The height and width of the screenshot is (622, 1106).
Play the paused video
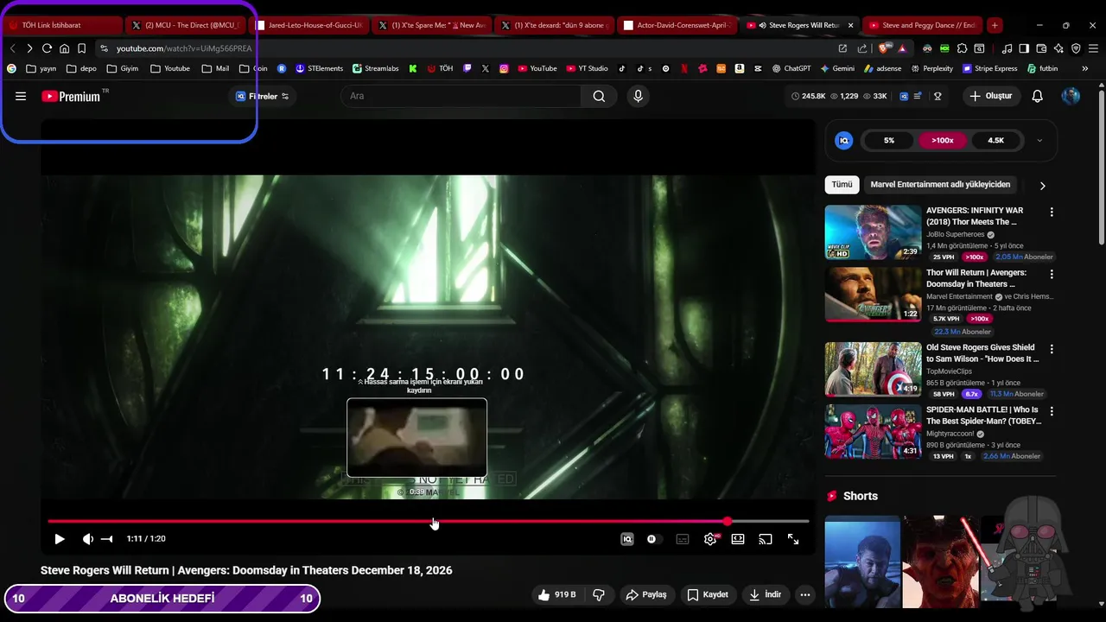(59, 539)
